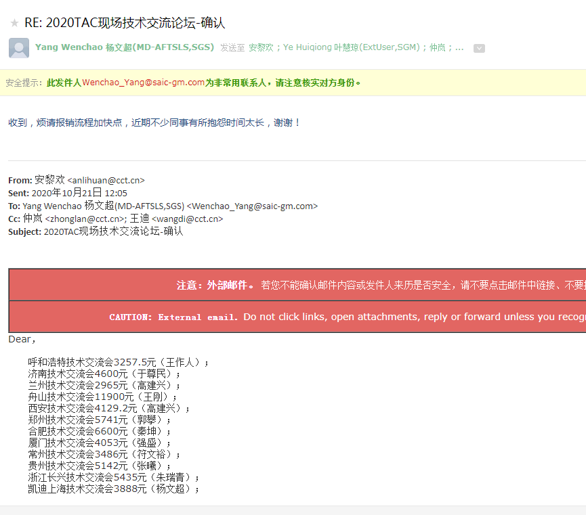Click the Cc address zhonglan@cct.cn
This screenshot has height=515, width=586.
[x=85, y=219]
